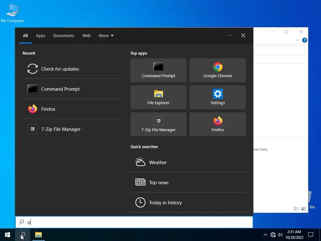
Task: Open Google Chrome tile in Top apps
Action: tap(218, 70)
